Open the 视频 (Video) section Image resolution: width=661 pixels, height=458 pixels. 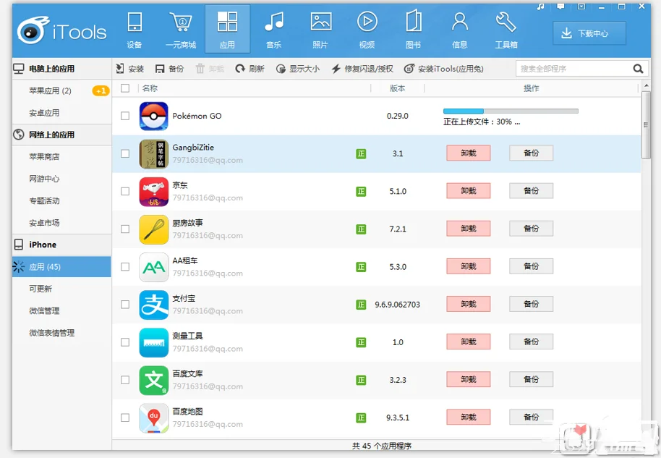coord(367,30)
